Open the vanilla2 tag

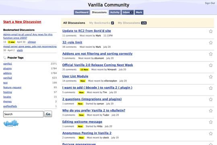tap(8, 78)
